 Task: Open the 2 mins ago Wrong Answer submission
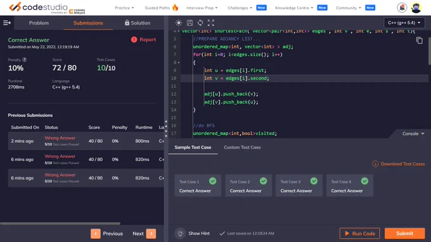tap(86, 141)
